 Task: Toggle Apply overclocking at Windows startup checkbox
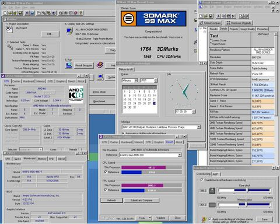tap(210, 219)
